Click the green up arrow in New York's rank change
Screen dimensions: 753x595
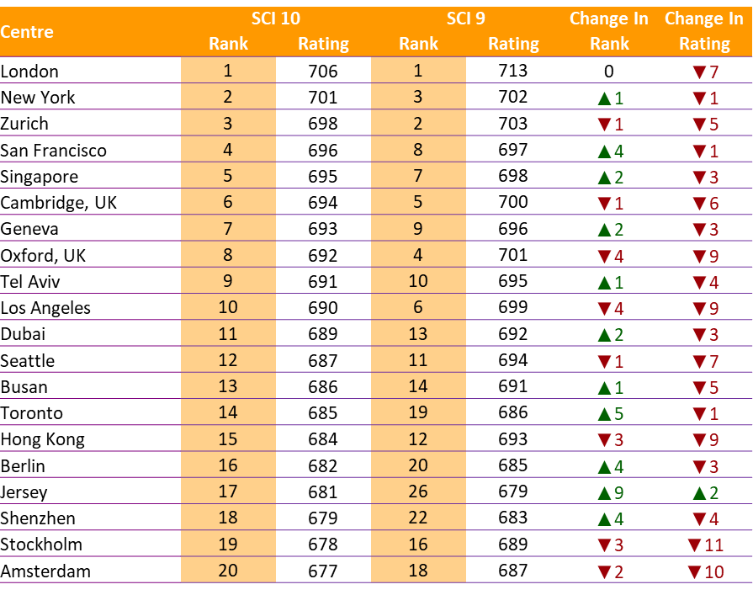[604, 99]
